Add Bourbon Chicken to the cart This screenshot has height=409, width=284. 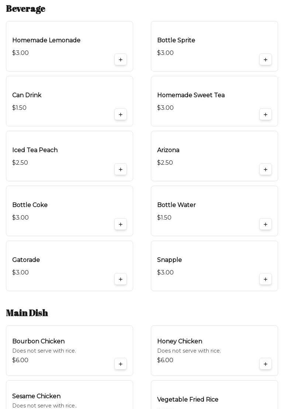121,364
